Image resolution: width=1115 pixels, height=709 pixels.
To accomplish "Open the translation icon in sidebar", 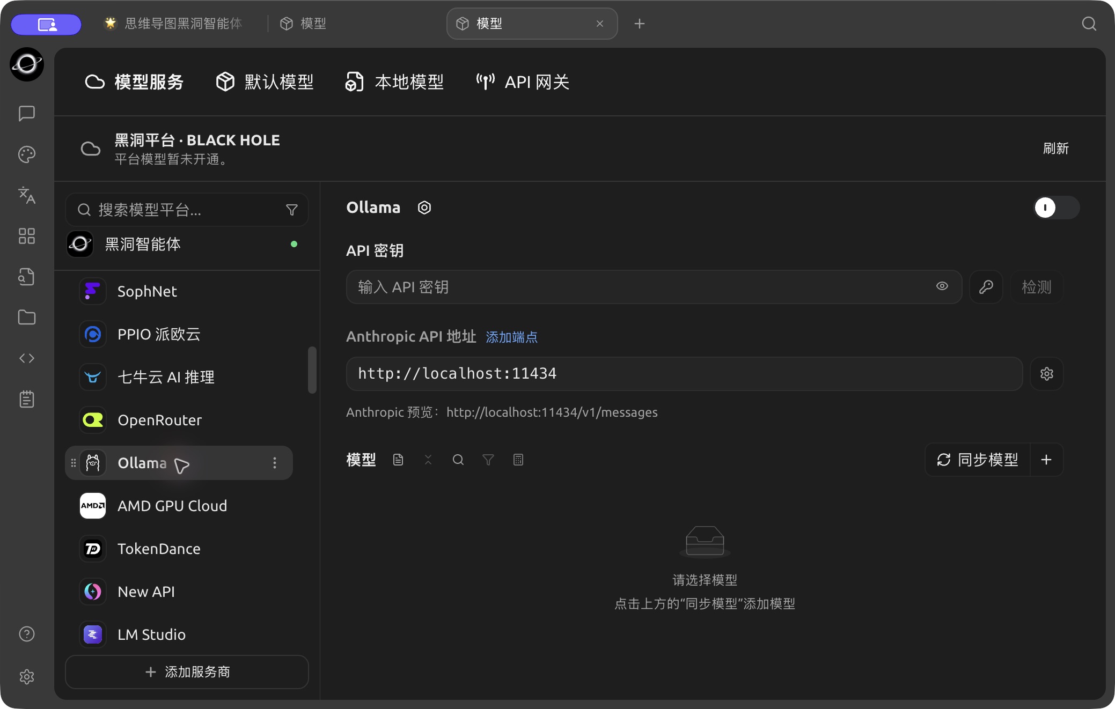I will tap(27, 195).
